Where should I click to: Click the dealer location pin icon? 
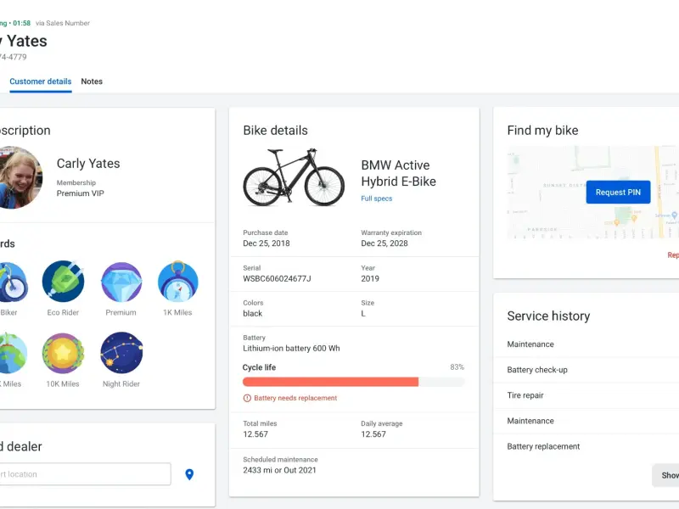pos(189,474)
